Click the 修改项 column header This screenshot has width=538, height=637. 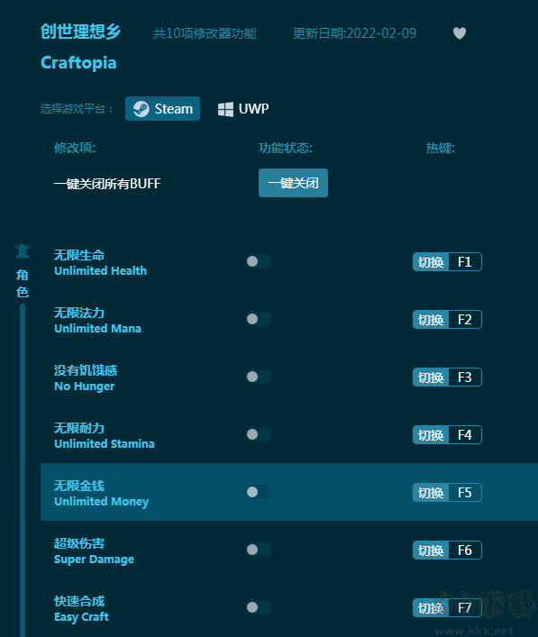coord(75,148)
